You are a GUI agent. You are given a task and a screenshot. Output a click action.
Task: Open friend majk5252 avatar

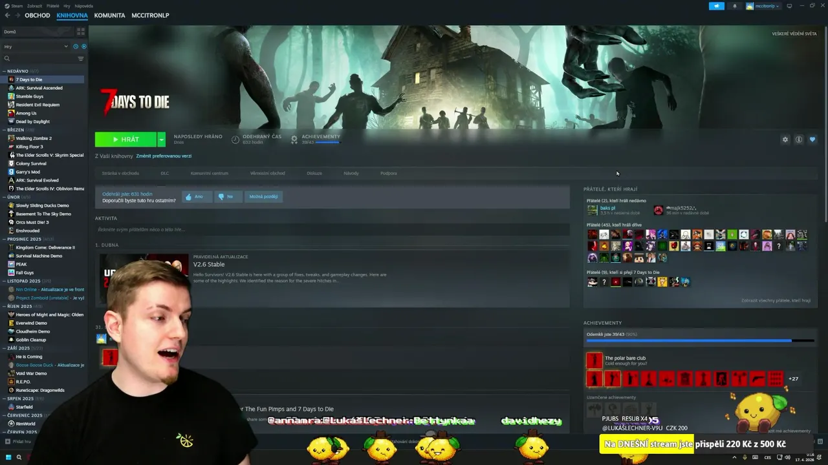(658, 210)
